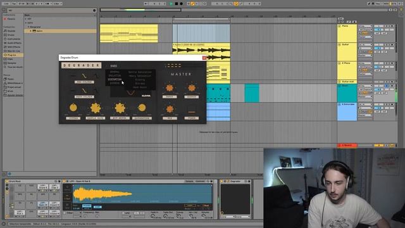405x228 pixels.
Task: Click into the browser search field
Action: pos(51,10)
